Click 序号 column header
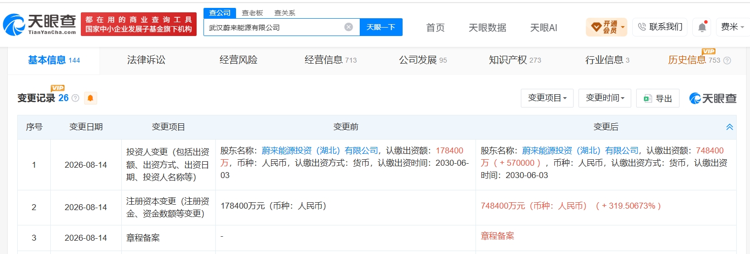 click(x=34, y=127)
